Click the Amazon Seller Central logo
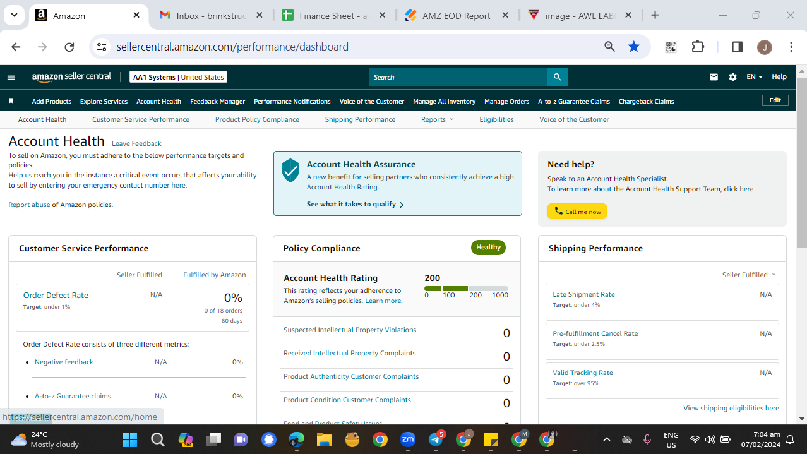The image size is (807, 454). tap(71, 77)
